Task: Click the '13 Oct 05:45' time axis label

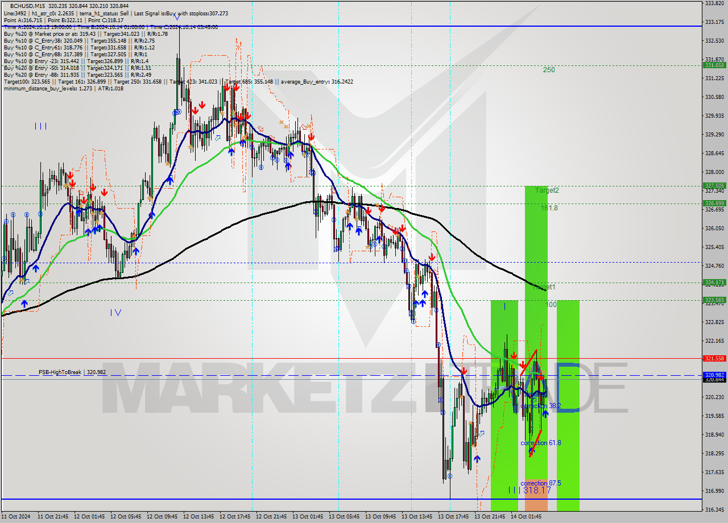Action: (344, 517)
